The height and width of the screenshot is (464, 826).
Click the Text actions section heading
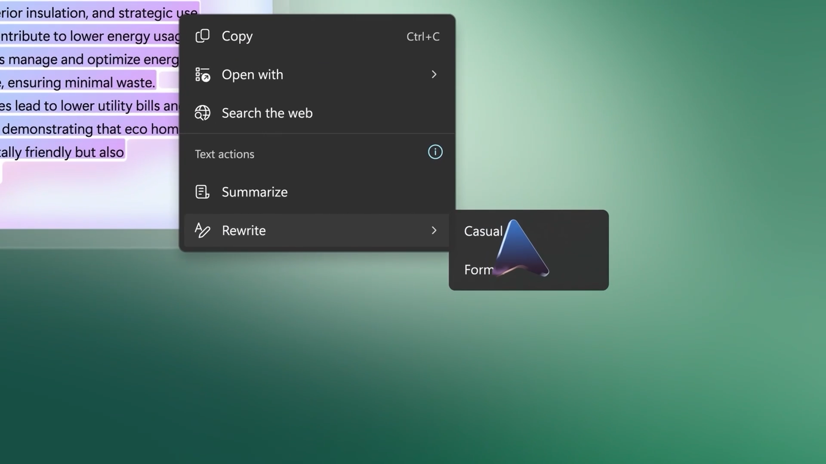[224, 154]
